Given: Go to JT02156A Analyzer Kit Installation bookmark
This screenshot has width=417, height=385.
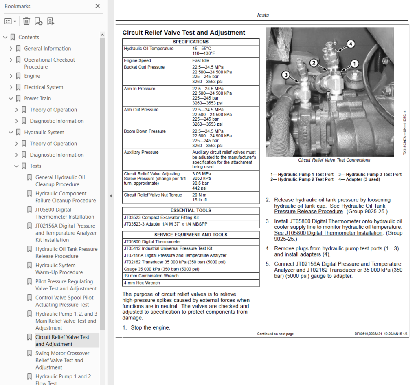Looking at the screenshot, I should pyautogui.click(x=66, y=233).
